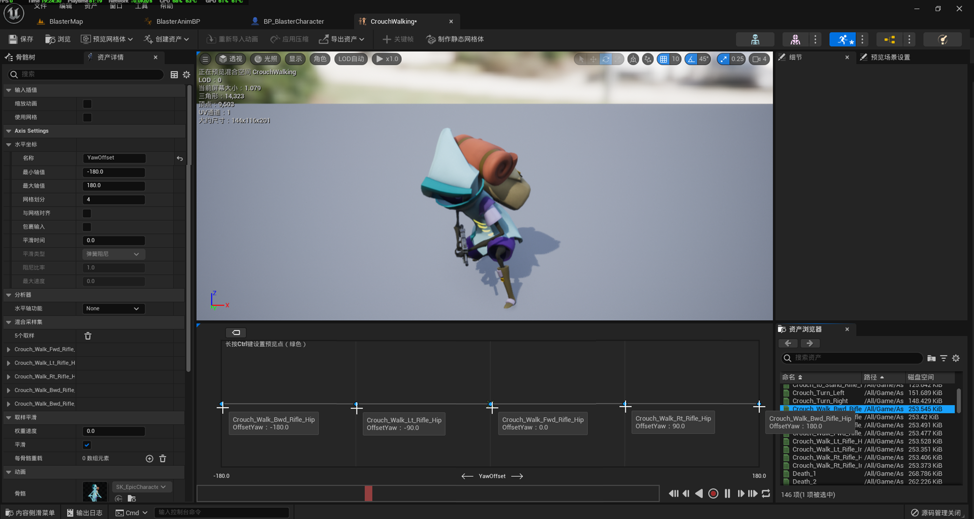This screenshot has width=974, height=519.
Task: Toggle loop playback button
Action: pos(766,493)
